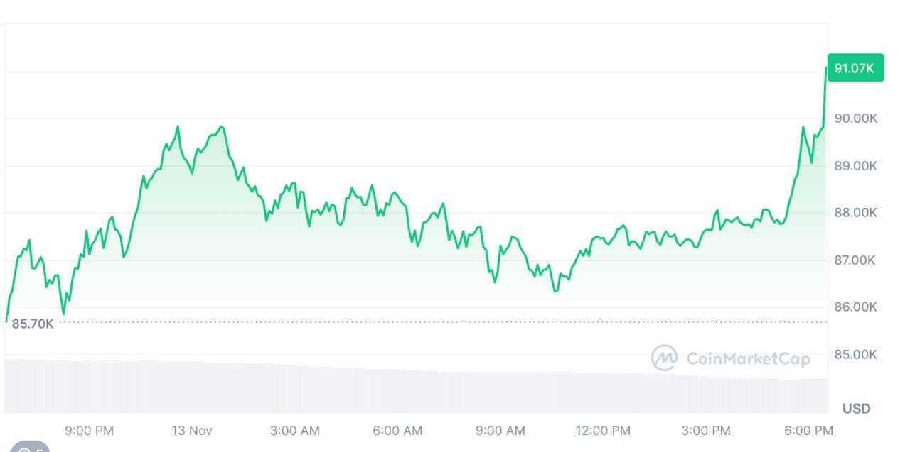Viewport: 910px width, 452px height.
Task: Select the green 91.07K current price badge
Action: (x=856, y=68)
